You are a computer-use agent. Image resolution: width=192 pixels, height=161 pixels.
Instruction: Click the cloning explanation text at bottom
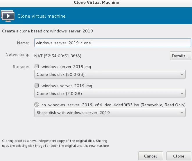click(56, 143)
